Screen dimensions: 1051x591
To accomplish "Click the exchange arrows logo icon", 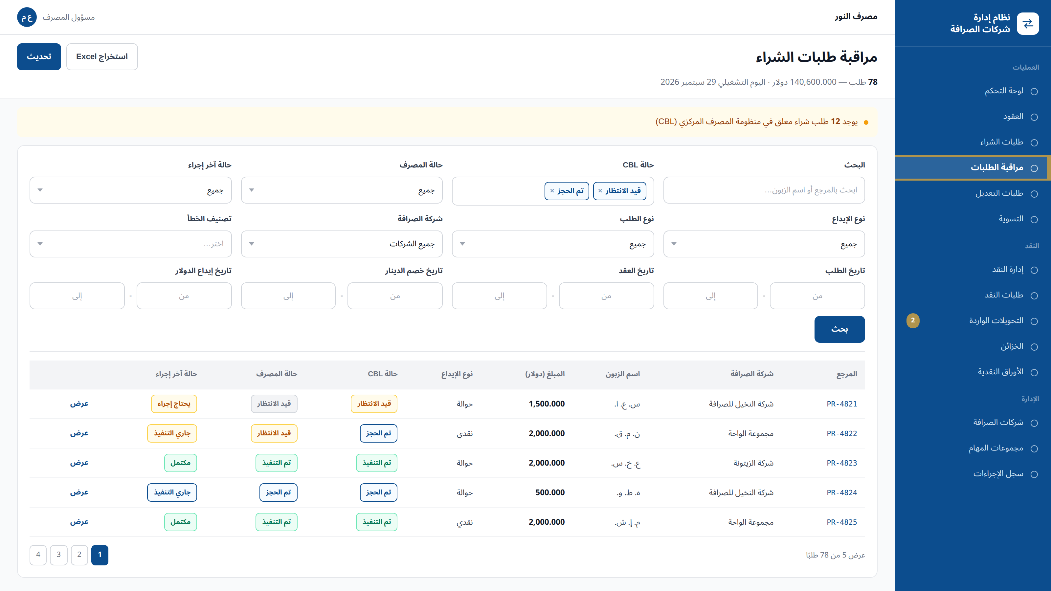I will pyautogui.click(x=1028, y=23).
